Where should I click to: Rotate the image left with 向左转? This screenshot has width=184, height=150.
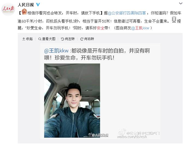click(68, 39)
